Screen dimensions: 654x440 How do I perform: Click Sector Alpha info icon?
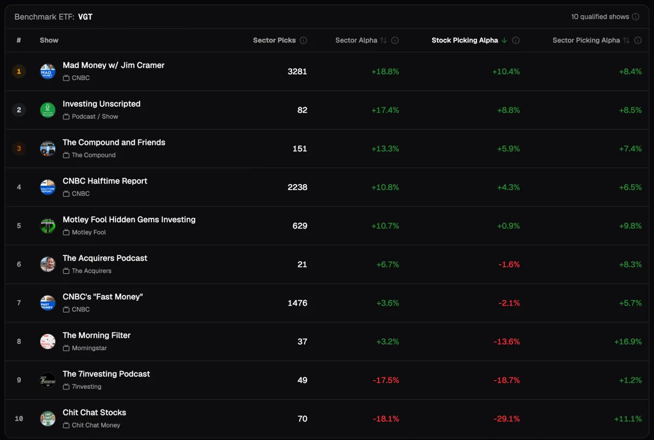tap(395, 40)
